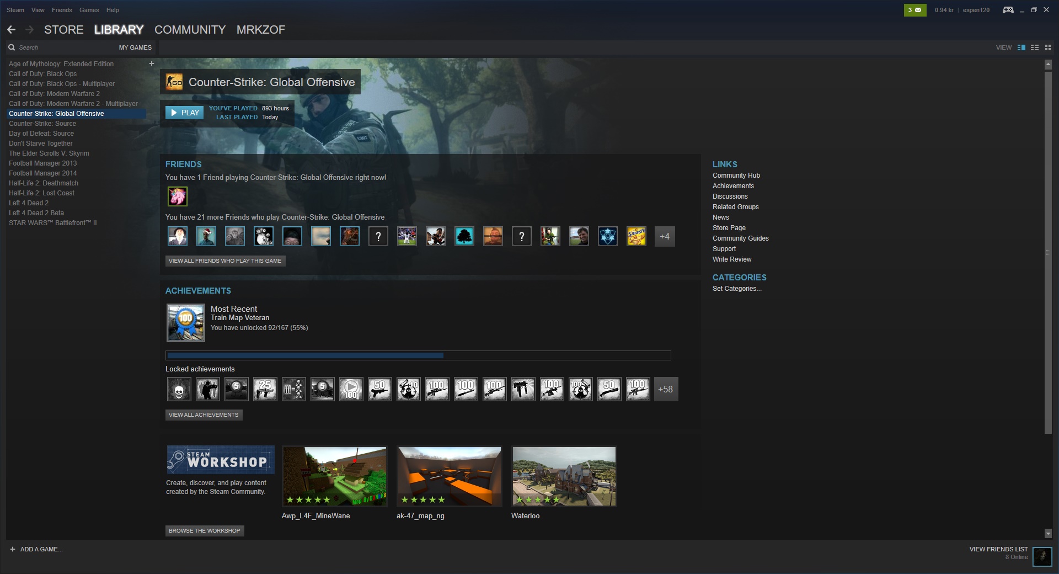This screenshot has height=574, width=1059.
Task: Switch to grid view mode
Action: [1048, 47]
